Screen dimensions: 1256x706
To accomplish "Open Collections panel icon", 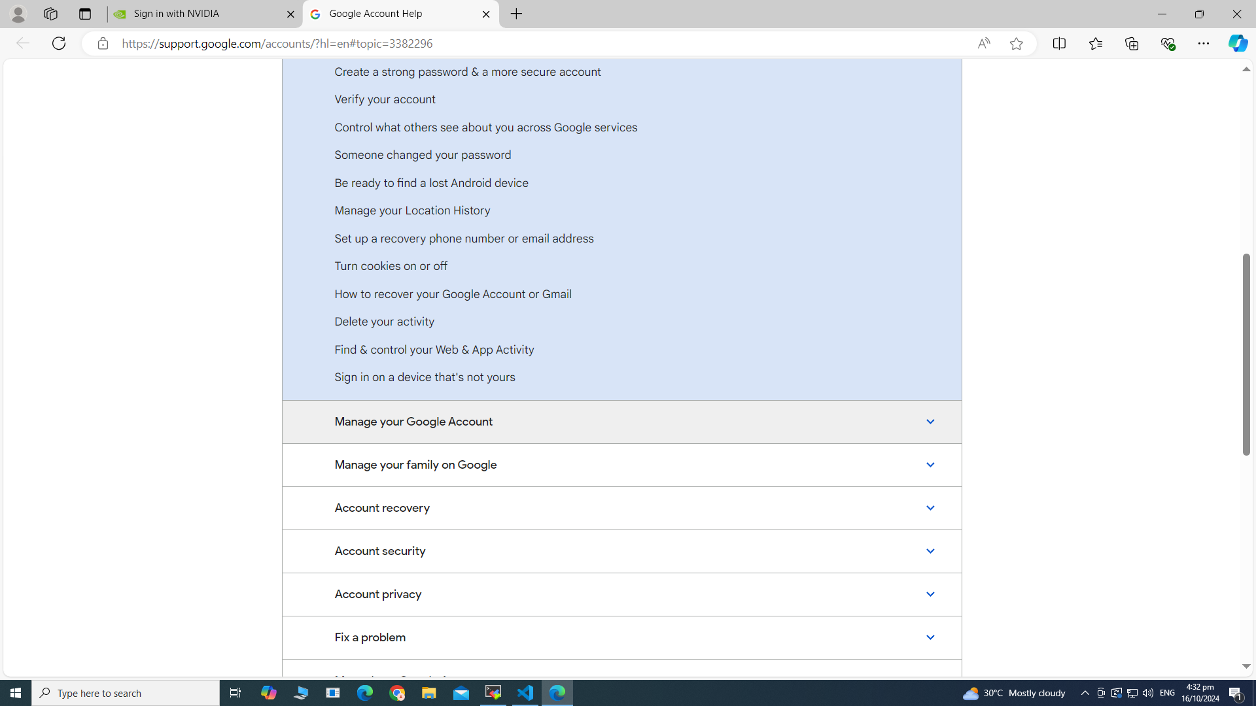I will (1132, 43).
